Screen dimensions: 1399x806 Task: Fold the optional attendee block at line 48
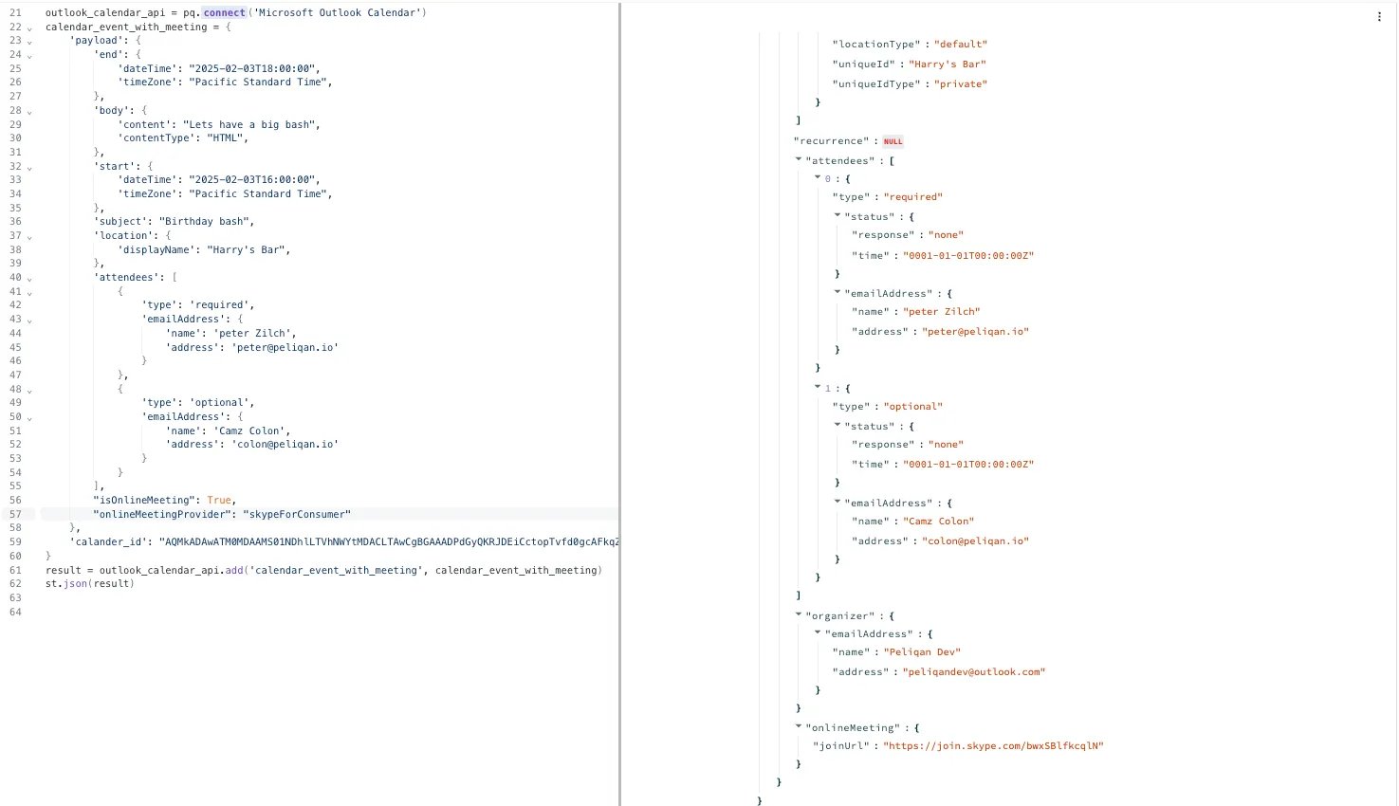tap(29, 390)
